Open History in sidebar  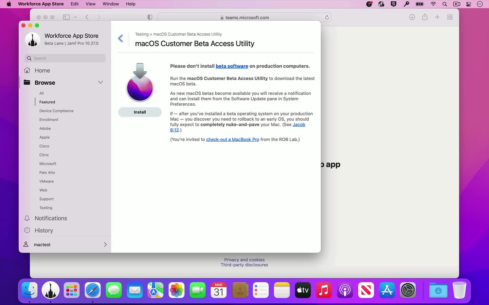[x=44, y=230]
